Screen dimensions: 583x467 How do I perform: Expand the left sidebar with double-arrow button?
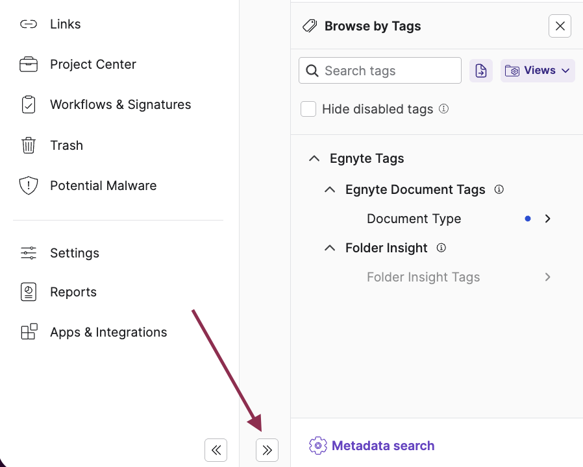[x=267, y=449]
